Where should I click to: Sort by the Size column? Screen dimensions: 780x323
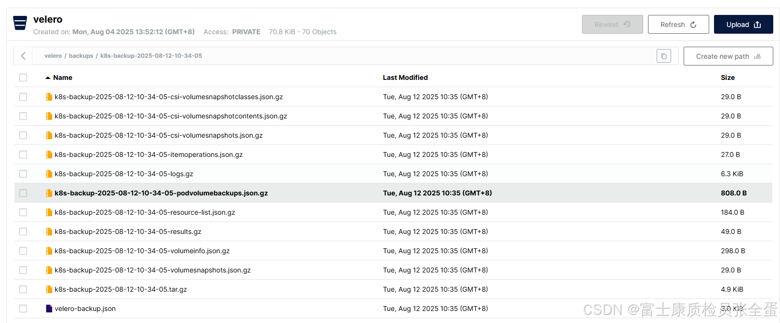727,78
